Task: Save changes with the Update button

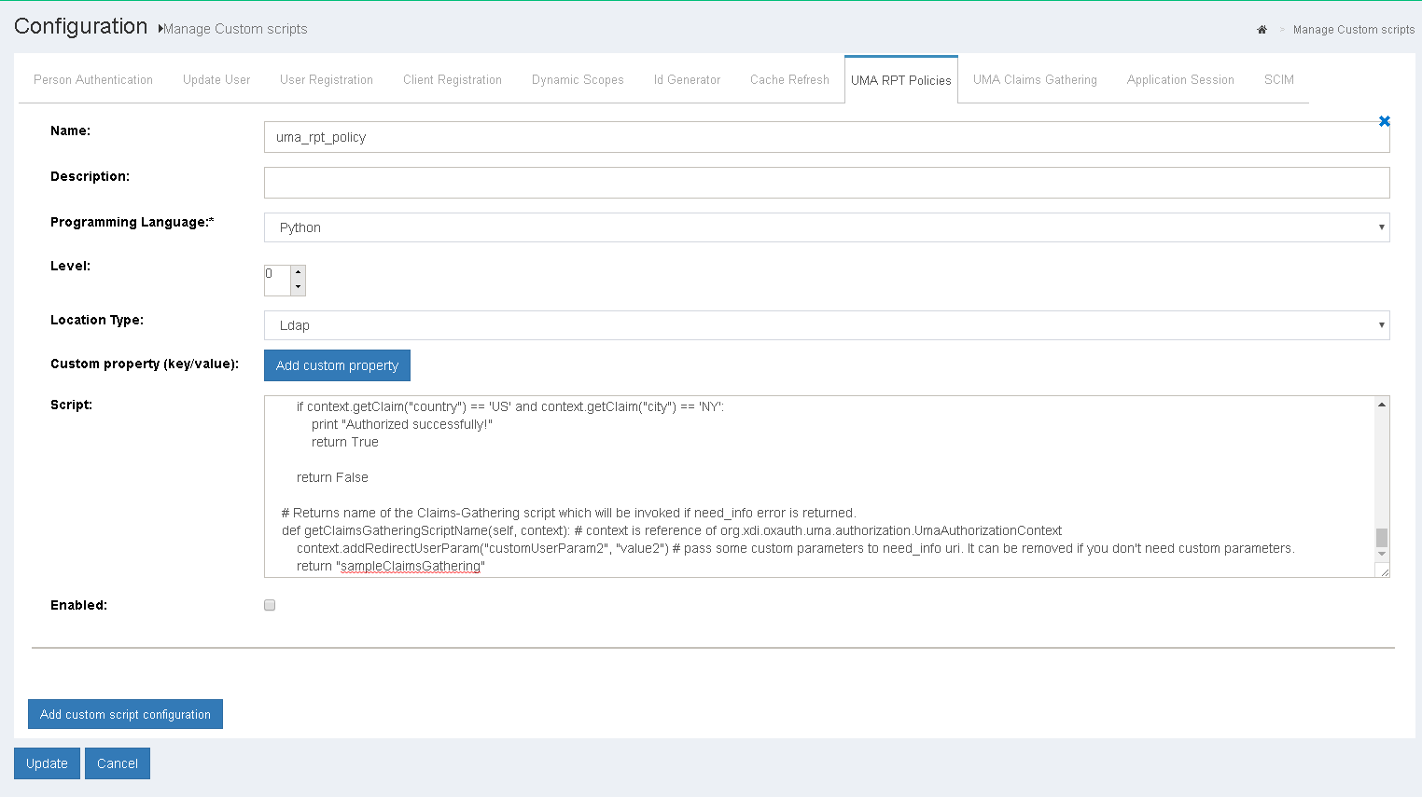Action: coord(47,763)
